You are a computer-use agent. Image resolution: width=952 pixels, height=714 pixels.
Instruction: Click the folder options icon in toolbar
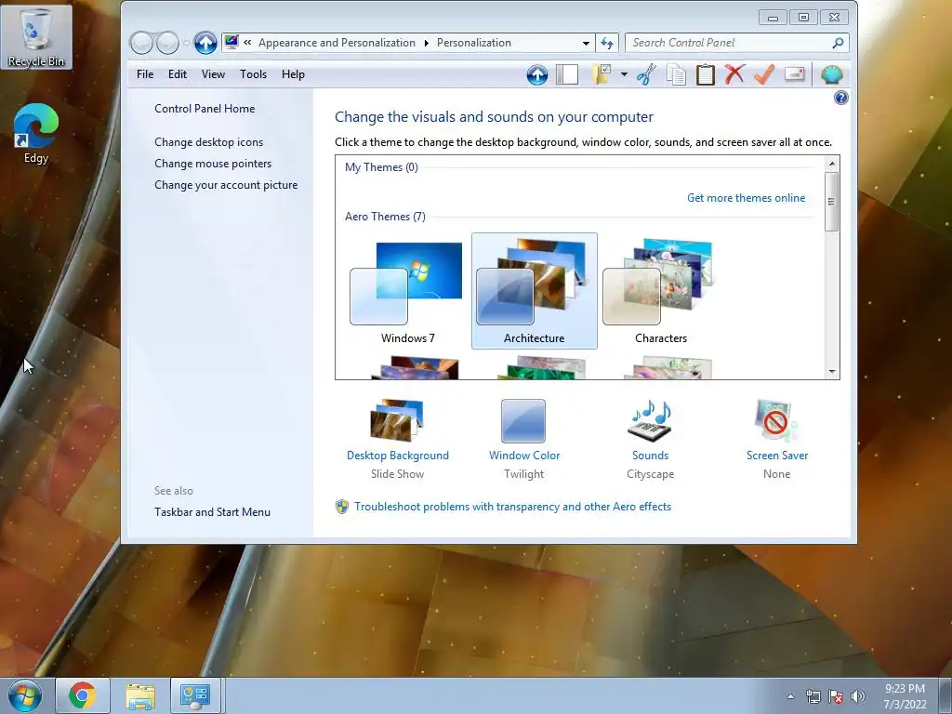(x=602, y=74)
